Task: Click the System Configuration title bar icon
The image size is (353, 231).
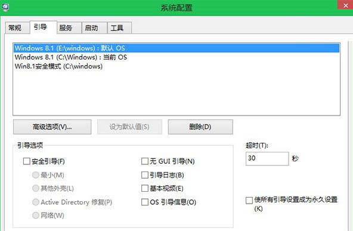Action: pos(5,7)
